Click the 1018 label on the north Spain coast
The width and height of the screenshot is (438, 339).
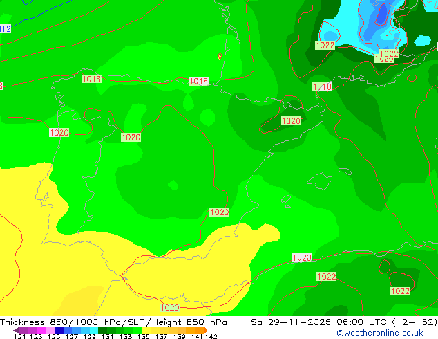tap(198, 82)
